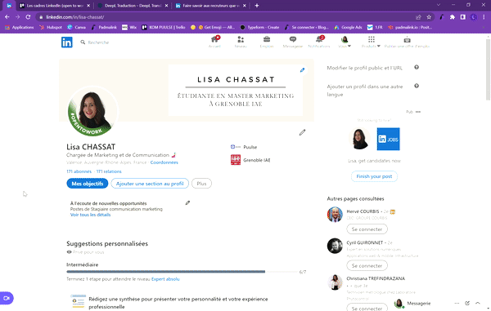The width and height of the screenshot is (491, 311).
Task: Open Christiana TREFINDRAZANA profile name
Action: click(376, 278)
